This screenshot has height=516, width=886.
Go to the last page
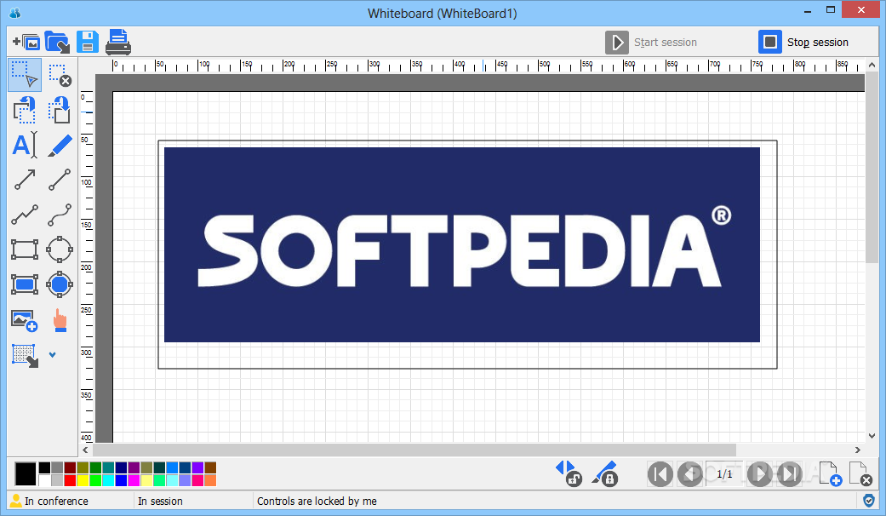pos(789,473)
